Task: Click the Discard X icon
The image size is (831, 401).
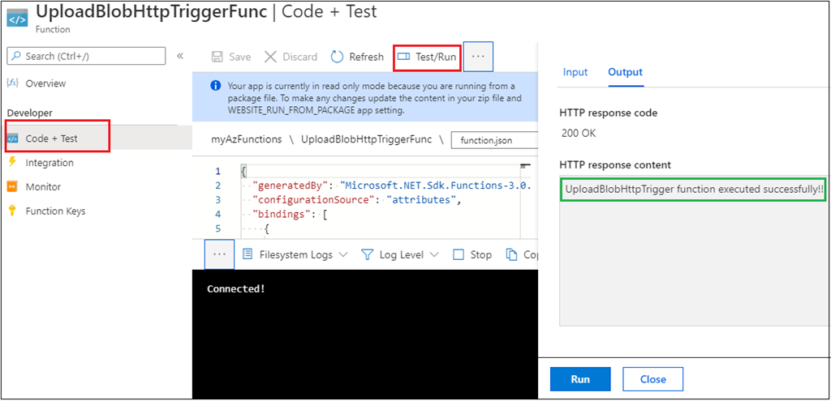Action: point(271,57)
